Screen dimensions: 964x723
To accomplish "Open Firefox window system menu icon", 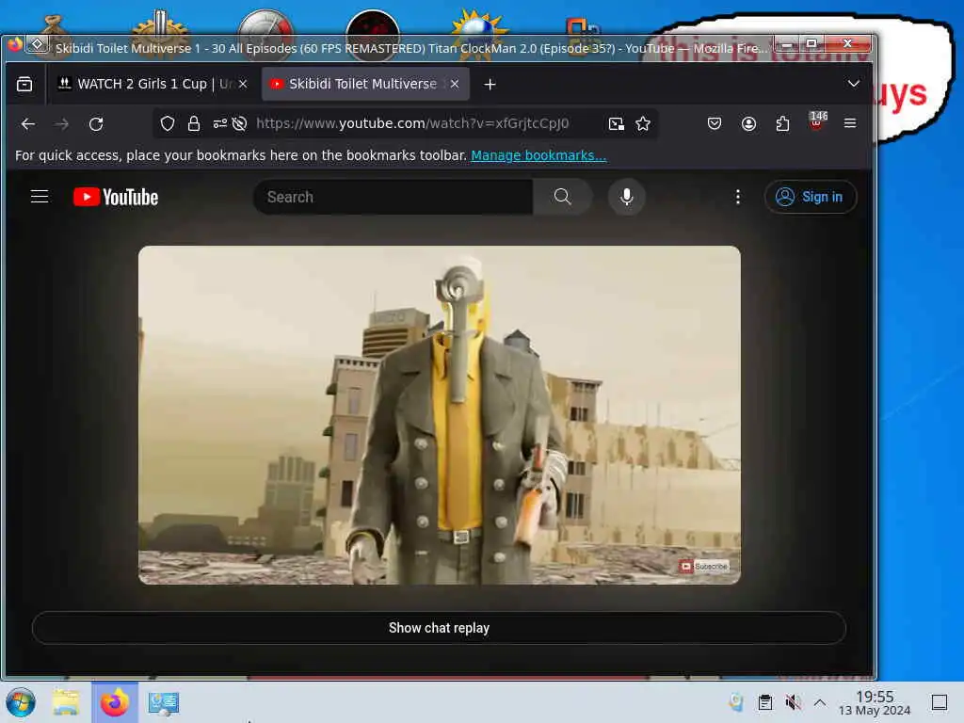I will (15, 44).
